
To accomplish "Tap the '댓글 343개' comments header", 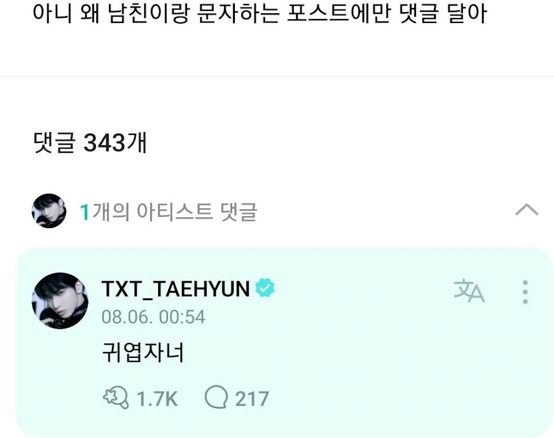I will point(90,142).
